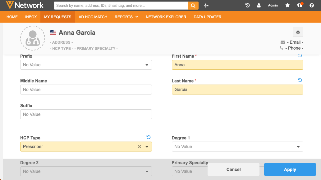This screenshot has width=321, height=180.
Task: Revert the Last Name field change
Action: [300, 80]
